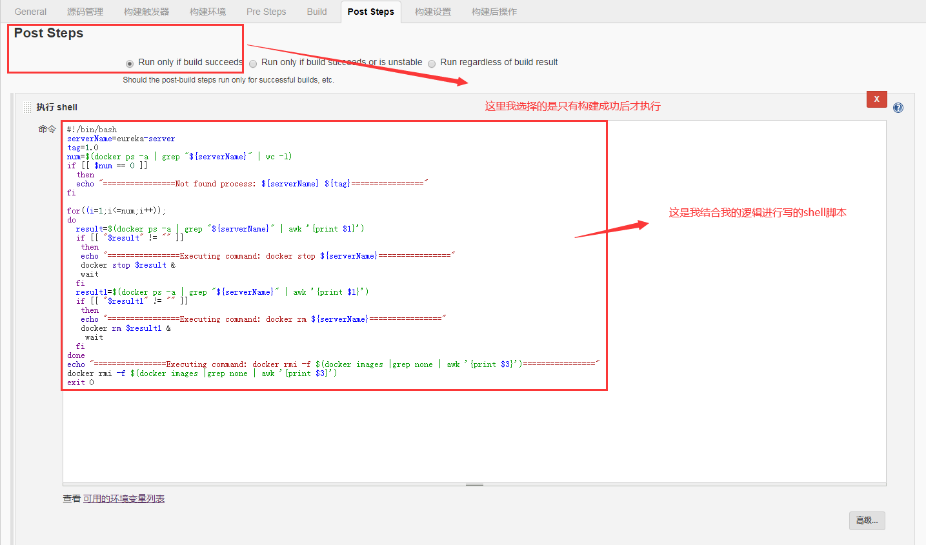
Task: Switch to the 源码管理 tab
Action: pyautogui.click(x=85, y=12)
